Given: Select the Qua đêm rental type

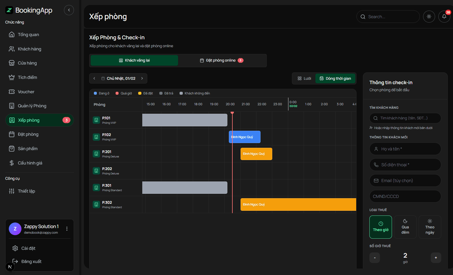Looking at the screenshot, I should (x=405, y=227).
